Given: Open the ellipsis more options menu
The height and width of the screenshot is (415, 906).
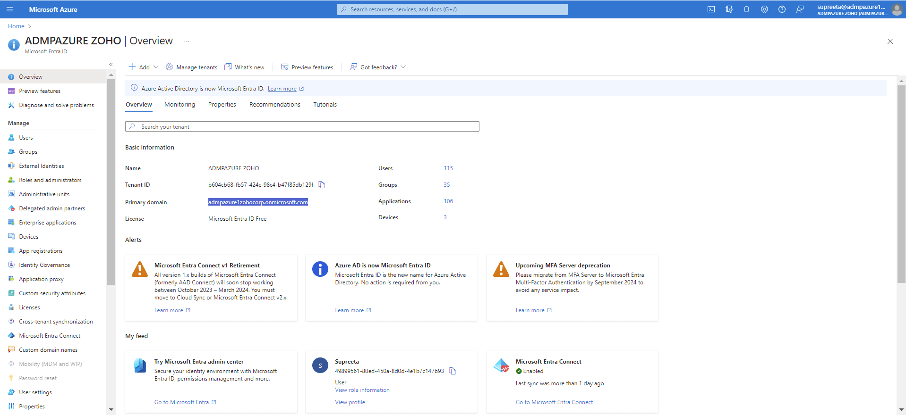Looking at the screenshot, I should click(x=187, y=41).
